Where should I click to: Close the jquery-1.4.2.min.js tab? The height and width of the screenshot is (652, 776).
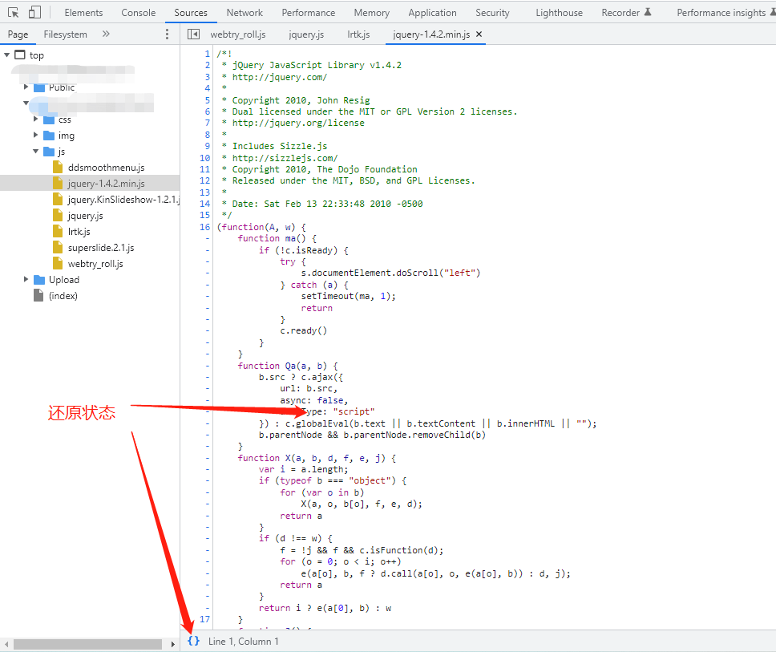point(479,34)
